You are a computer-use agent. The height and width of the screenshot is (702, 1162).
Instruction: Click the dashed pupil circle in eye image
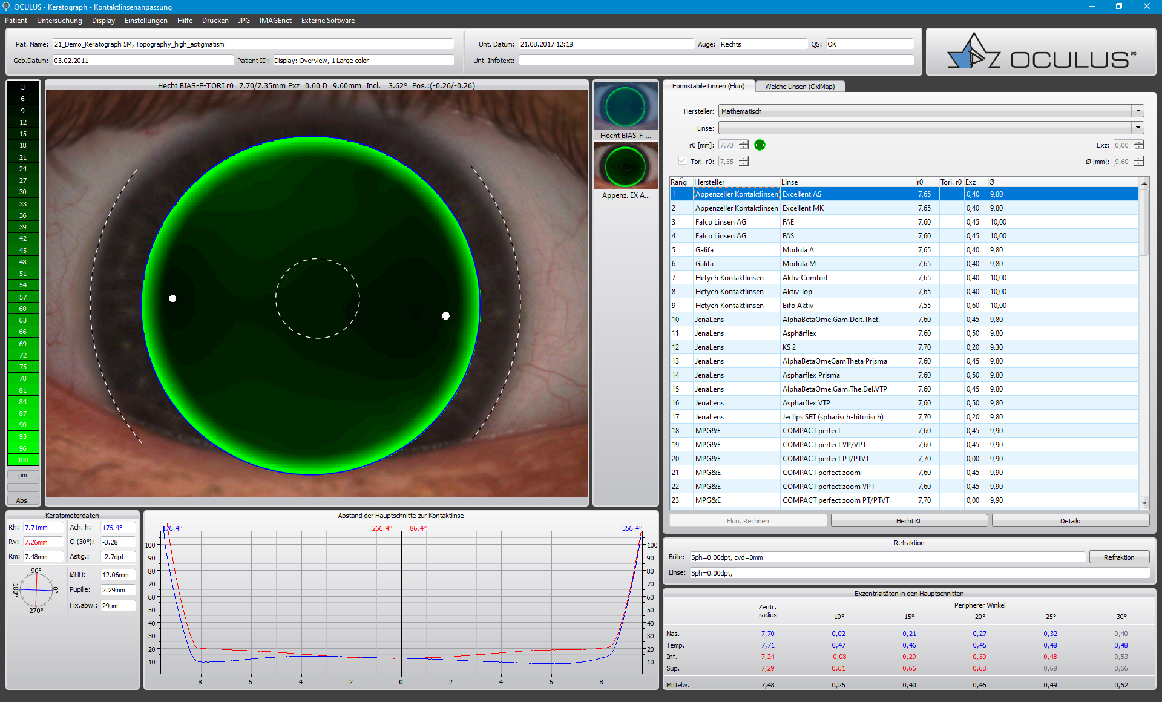(x=317, y=298)
